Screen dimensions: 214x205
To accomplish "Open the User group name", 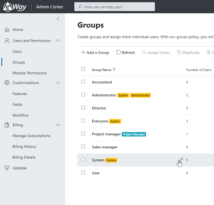I will click(96, 173).
